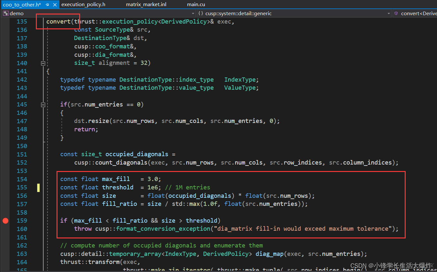Click the 'throw' keyword on line 160
This screenshot has height=272, width=437.
pyautogui.click(x=83, y=229)
